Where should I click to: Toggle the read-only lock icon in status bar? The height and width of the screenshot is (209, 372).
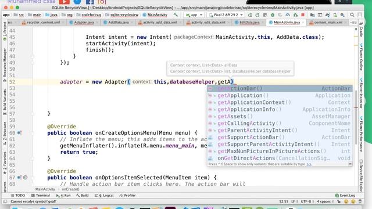pyautogui.click(x=339, y=201)
